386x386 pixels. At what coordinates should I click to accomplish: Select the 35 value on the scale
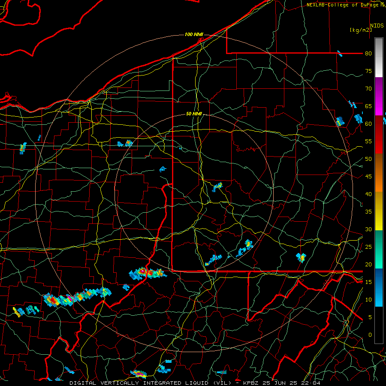pos(368,212)
